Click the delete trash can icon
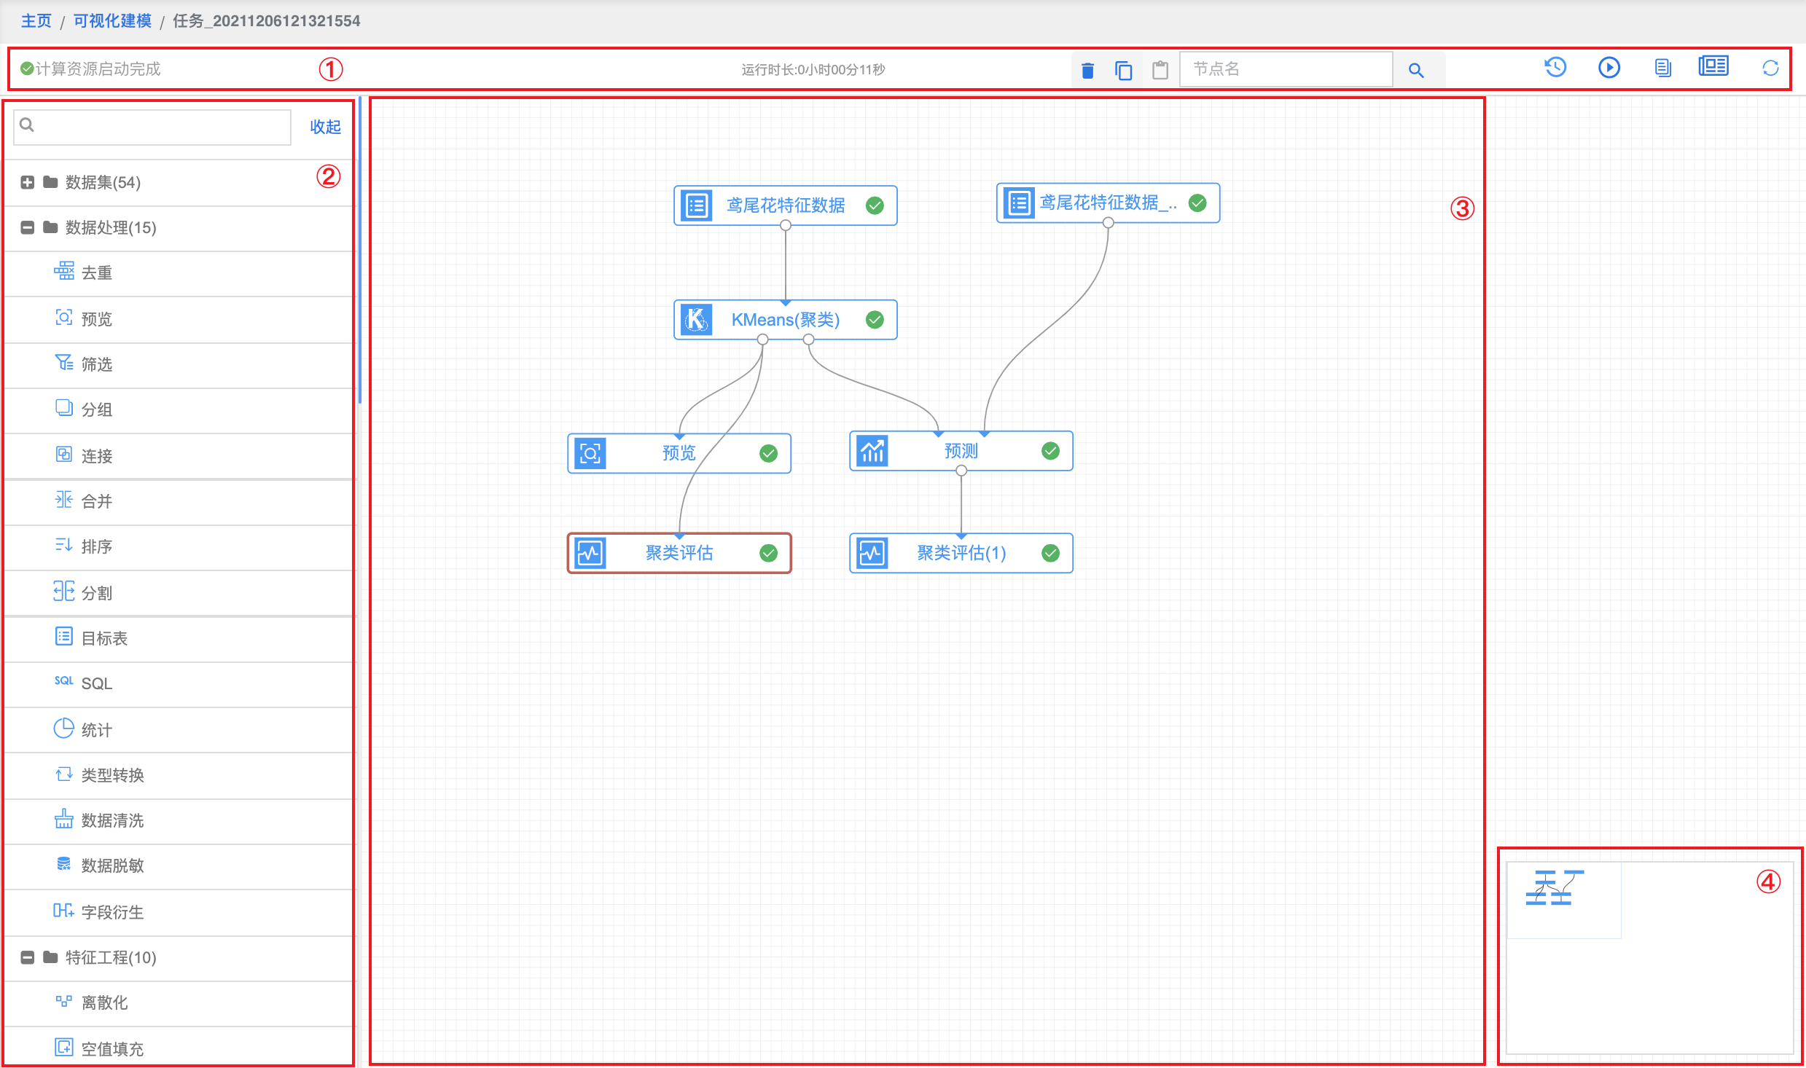Screen dimensions: 1806x1068 coord(1087,70)
